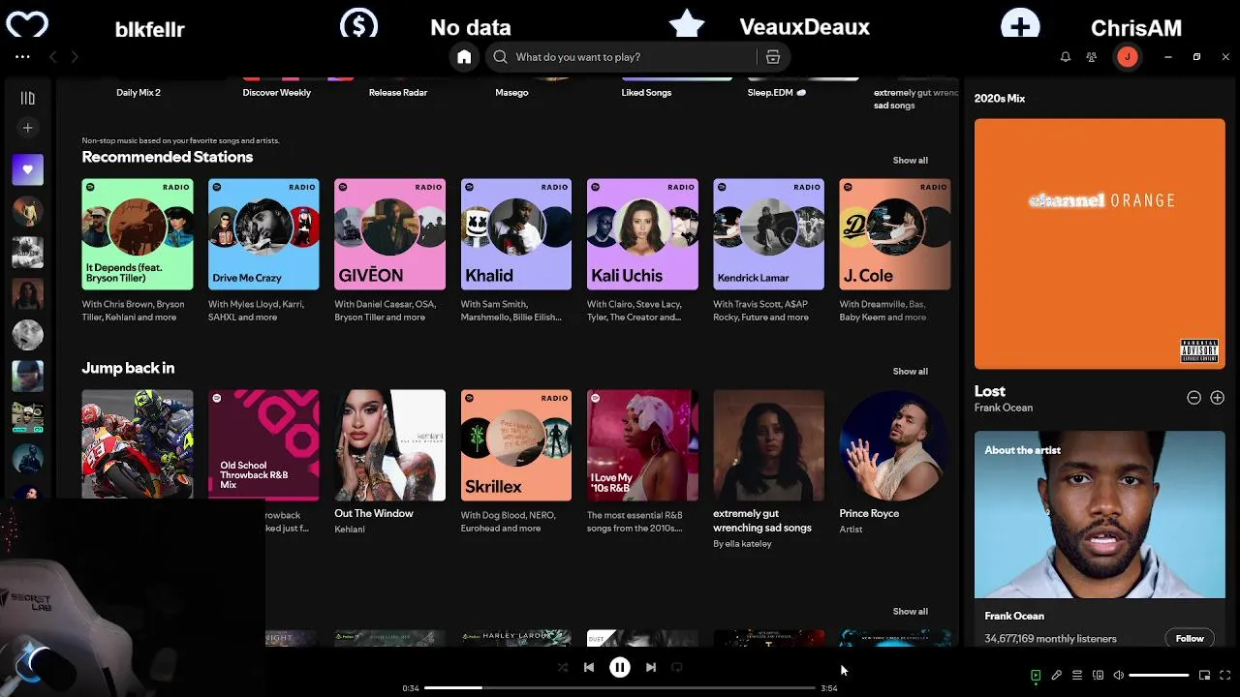Open Discover Weekly
Viewport: 1240px width, 697px height.
click(x=277, y=93)
